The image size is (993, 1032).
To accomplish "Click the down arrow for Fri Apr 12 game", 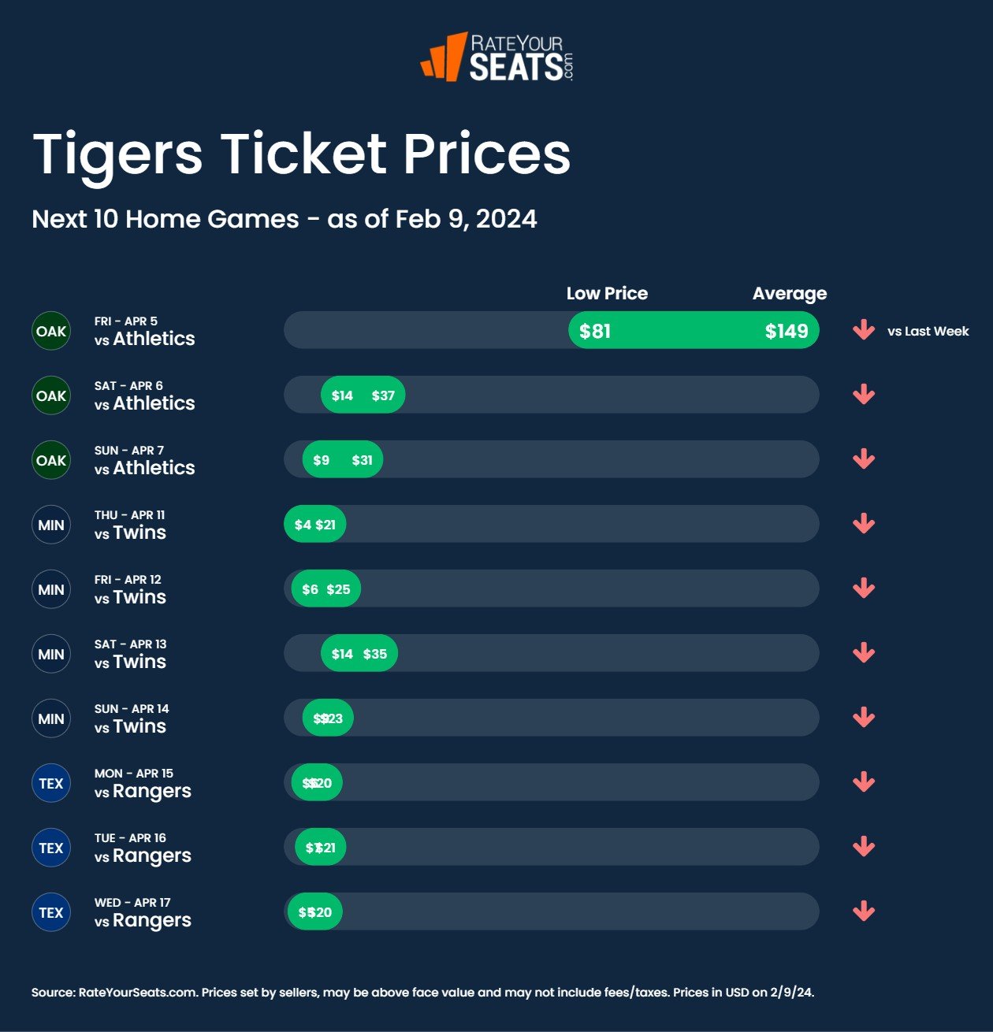I will coord(864,588).
